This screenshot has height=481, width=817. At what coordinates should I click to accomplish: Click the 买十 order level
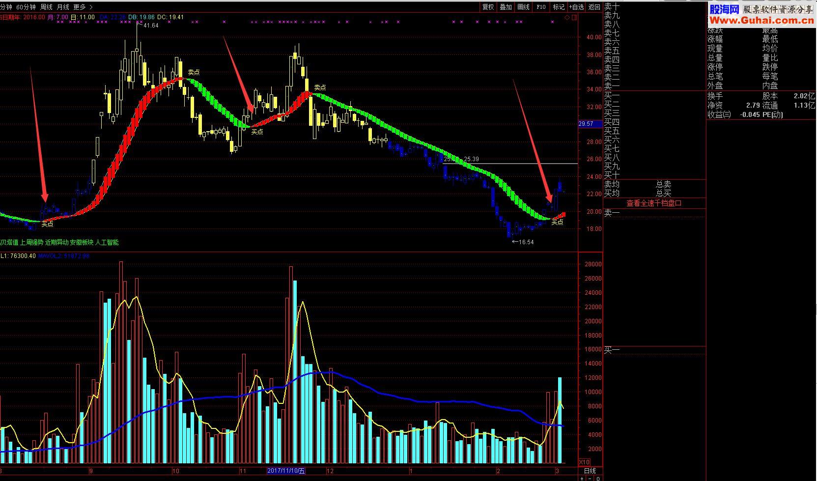612,175
